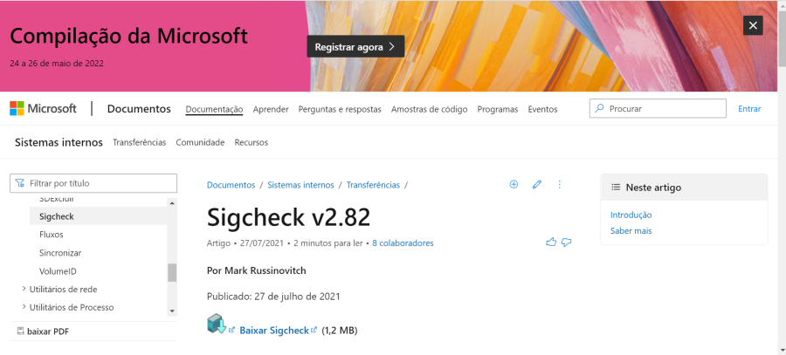The image size is (786, 355).
Task: Click the Filtrar por título filter box
Action: (x=93, y=183)
